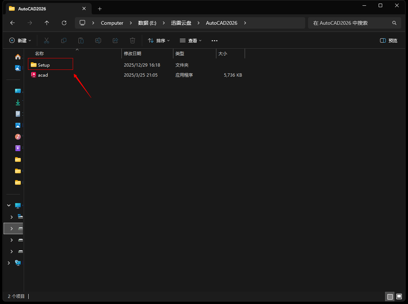Open a new tab with plus button

pyautogui.click(x=100, y=9)
